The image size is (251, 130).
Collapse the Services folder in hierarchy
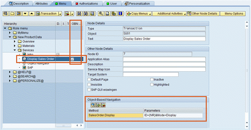(x=15, y=50)
